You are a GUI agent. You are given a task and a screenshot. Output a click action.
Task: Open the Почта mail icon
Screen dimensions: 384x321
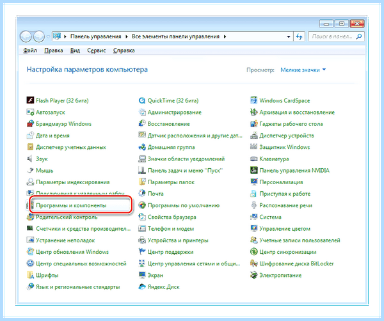142,193
